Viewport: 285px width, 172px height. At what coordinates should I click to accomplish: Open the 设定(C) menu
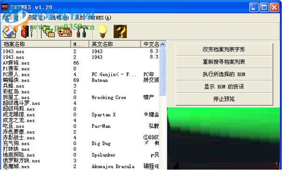click(x=36, y=18)
